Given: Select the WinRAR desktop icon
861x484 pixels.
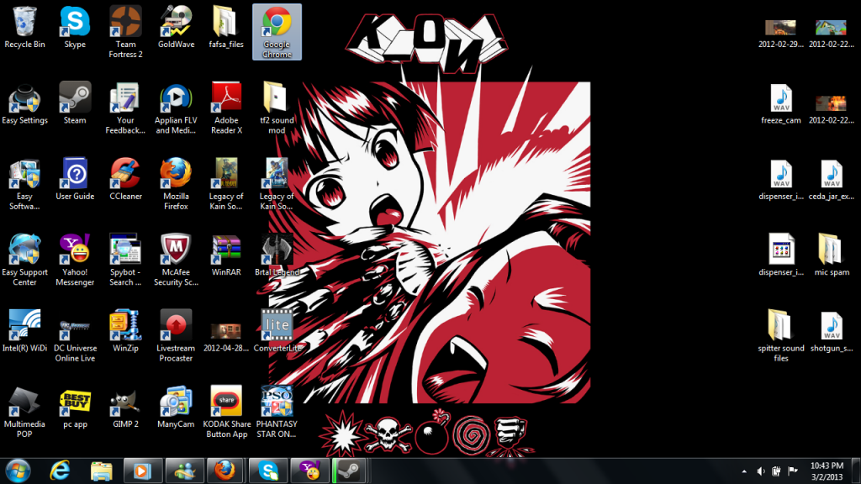Looking at the screenshot, I should coord(226,255).
